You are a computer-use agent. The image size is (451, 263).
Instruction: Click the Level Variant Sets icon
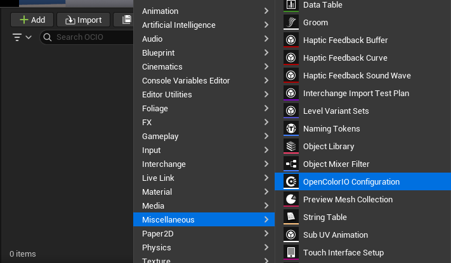[x=291, y=111]
